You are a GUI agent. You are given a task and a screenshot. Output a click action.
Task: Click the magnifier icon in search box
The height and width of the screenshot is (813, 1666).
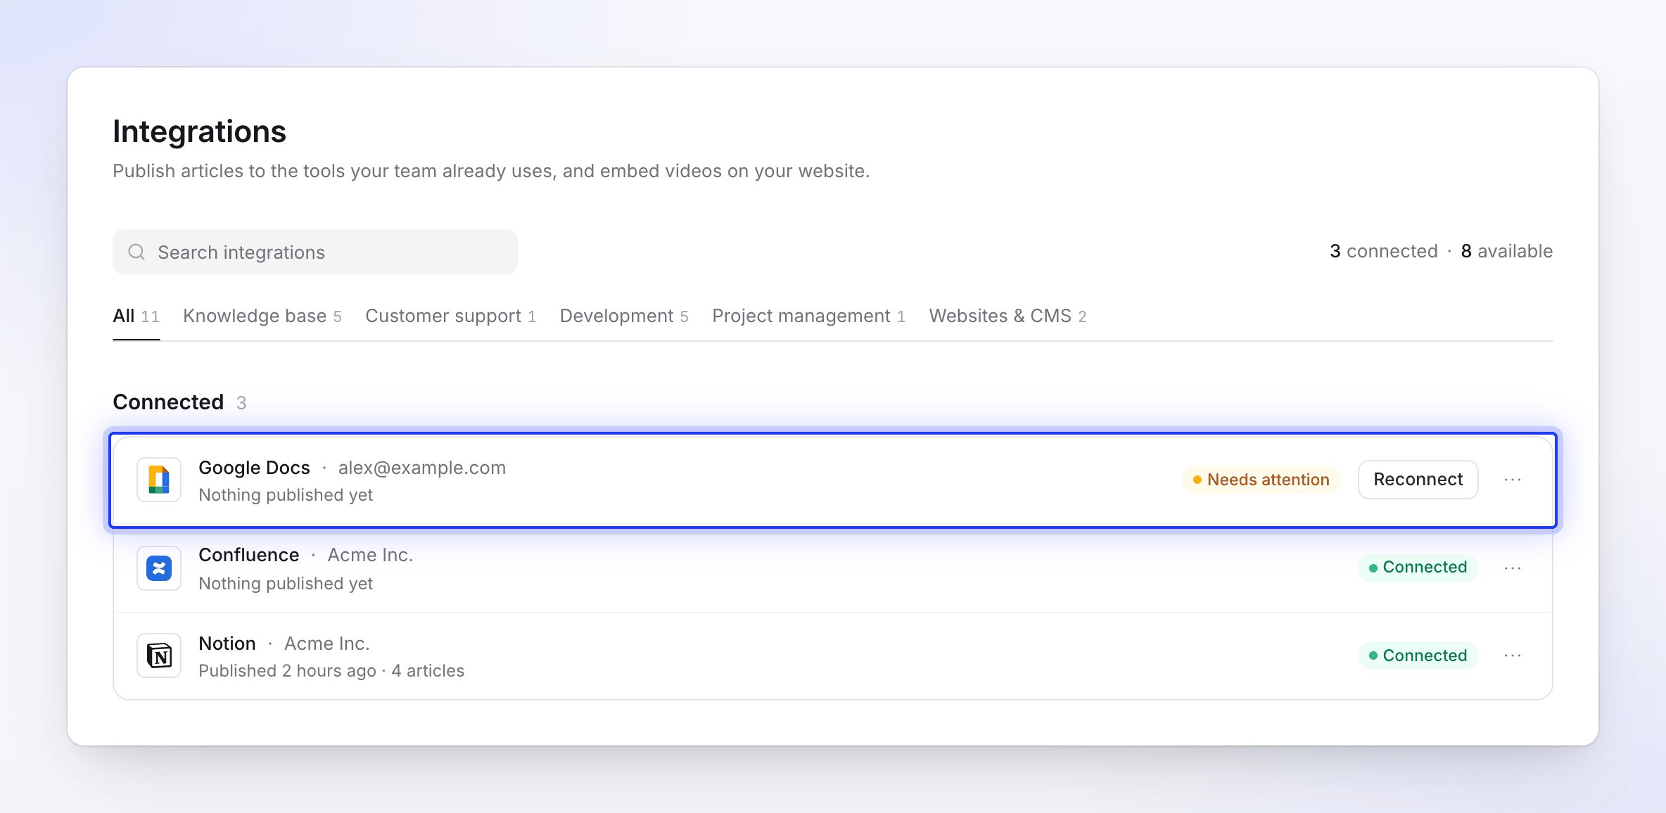[136, 252]
